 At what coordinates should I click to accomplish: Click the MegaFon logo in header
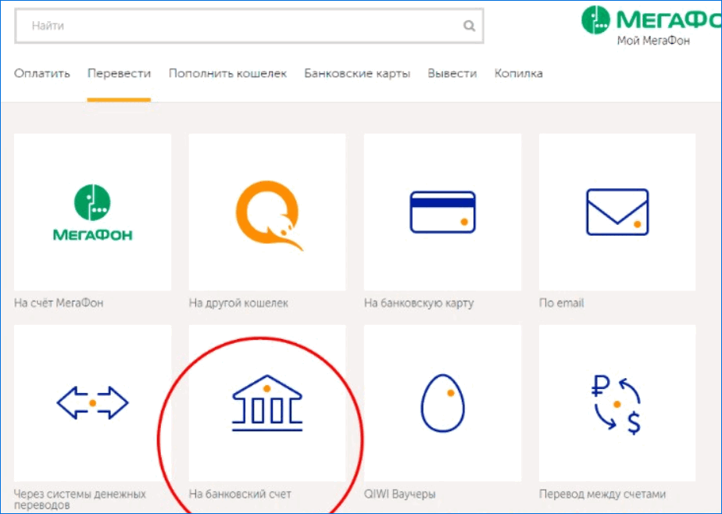click(x=651, y=20)
